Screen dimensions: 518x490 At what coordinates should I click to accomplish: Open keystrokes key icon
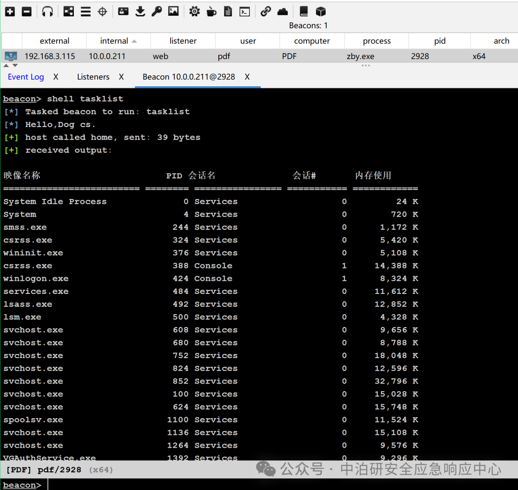pyautogui.click(x=156, y=12)
